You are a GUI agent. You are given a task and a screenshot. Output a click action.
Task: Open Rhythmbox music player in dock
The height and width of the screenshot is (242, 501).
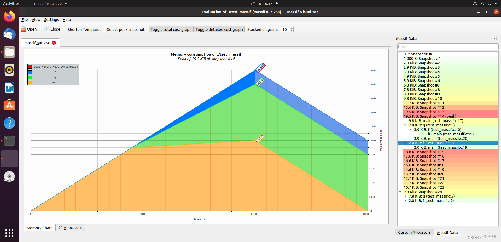point(9,70)
